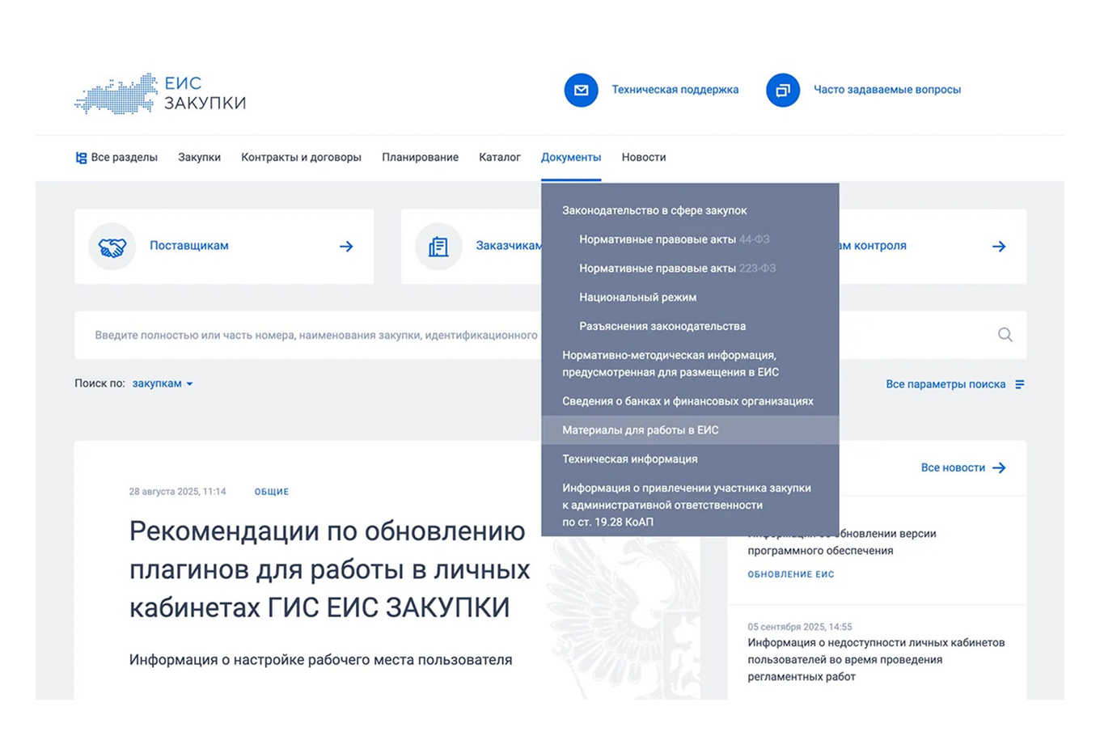Click the arrow on Поставщикам card
Viewport: 1100px width, 753px height.
pos(346,247)
